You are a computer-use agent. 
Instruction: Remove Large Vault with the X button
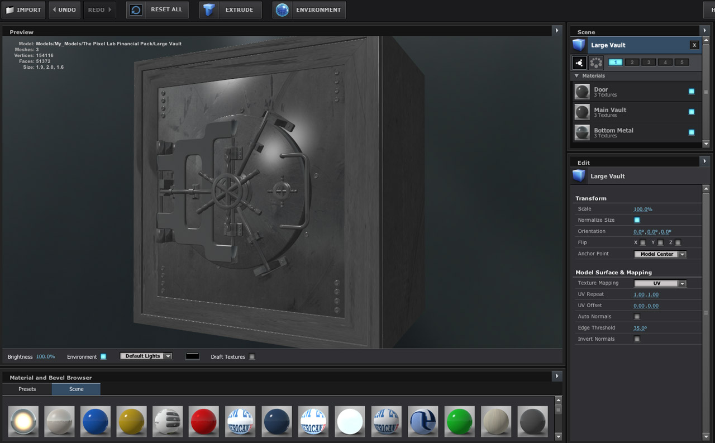694,45
